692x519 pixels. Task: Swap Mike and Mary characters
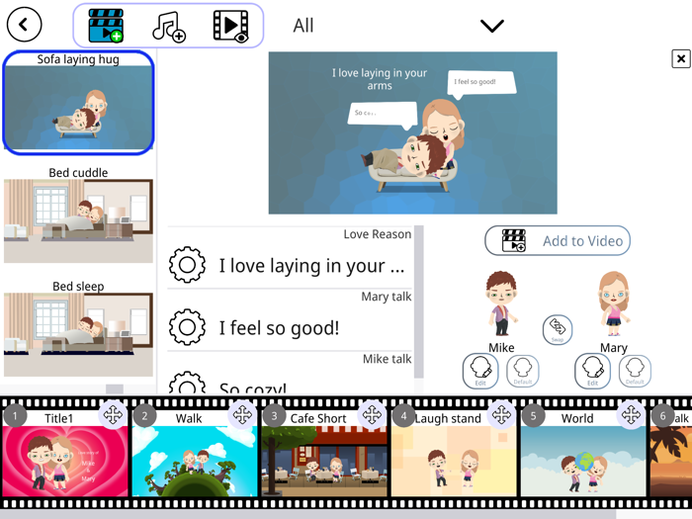(x=558, y=329)
